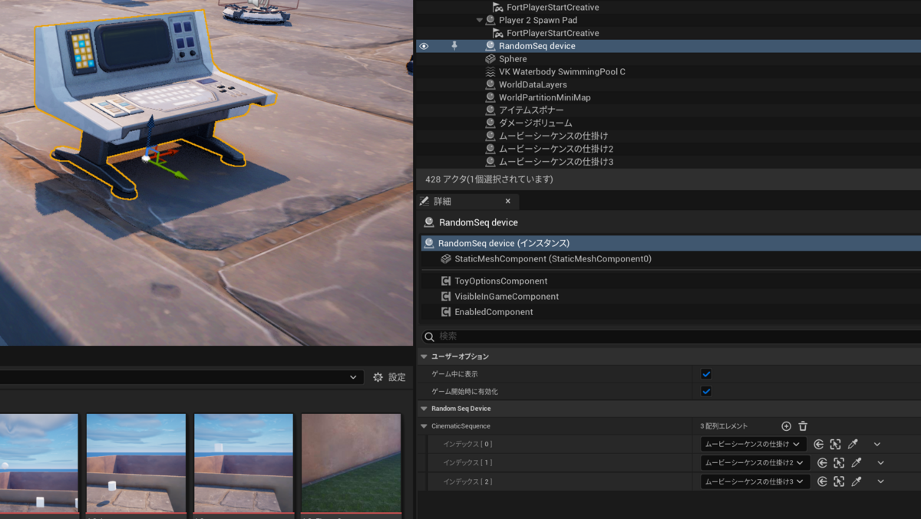This screenshot has width=921, height=519.
Task: Click the 設定 button
Action: pyautogui.click(x=389, y=376)
